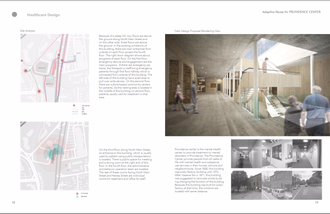Click the Site Analysis label
The height and width of the screenshot is (214, 330).
coord(28,31)
